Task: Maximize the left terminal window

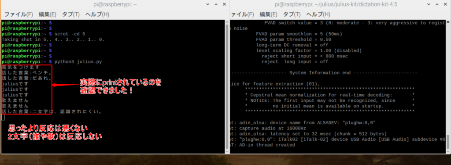Action: (x=216, y=4)
